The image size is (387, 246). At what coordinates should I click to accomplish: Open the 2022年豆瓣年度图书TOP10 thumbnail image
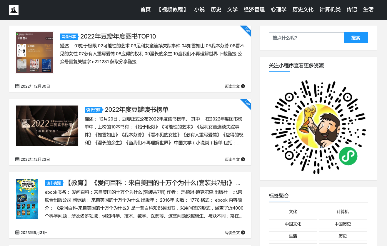coord(34,53)
